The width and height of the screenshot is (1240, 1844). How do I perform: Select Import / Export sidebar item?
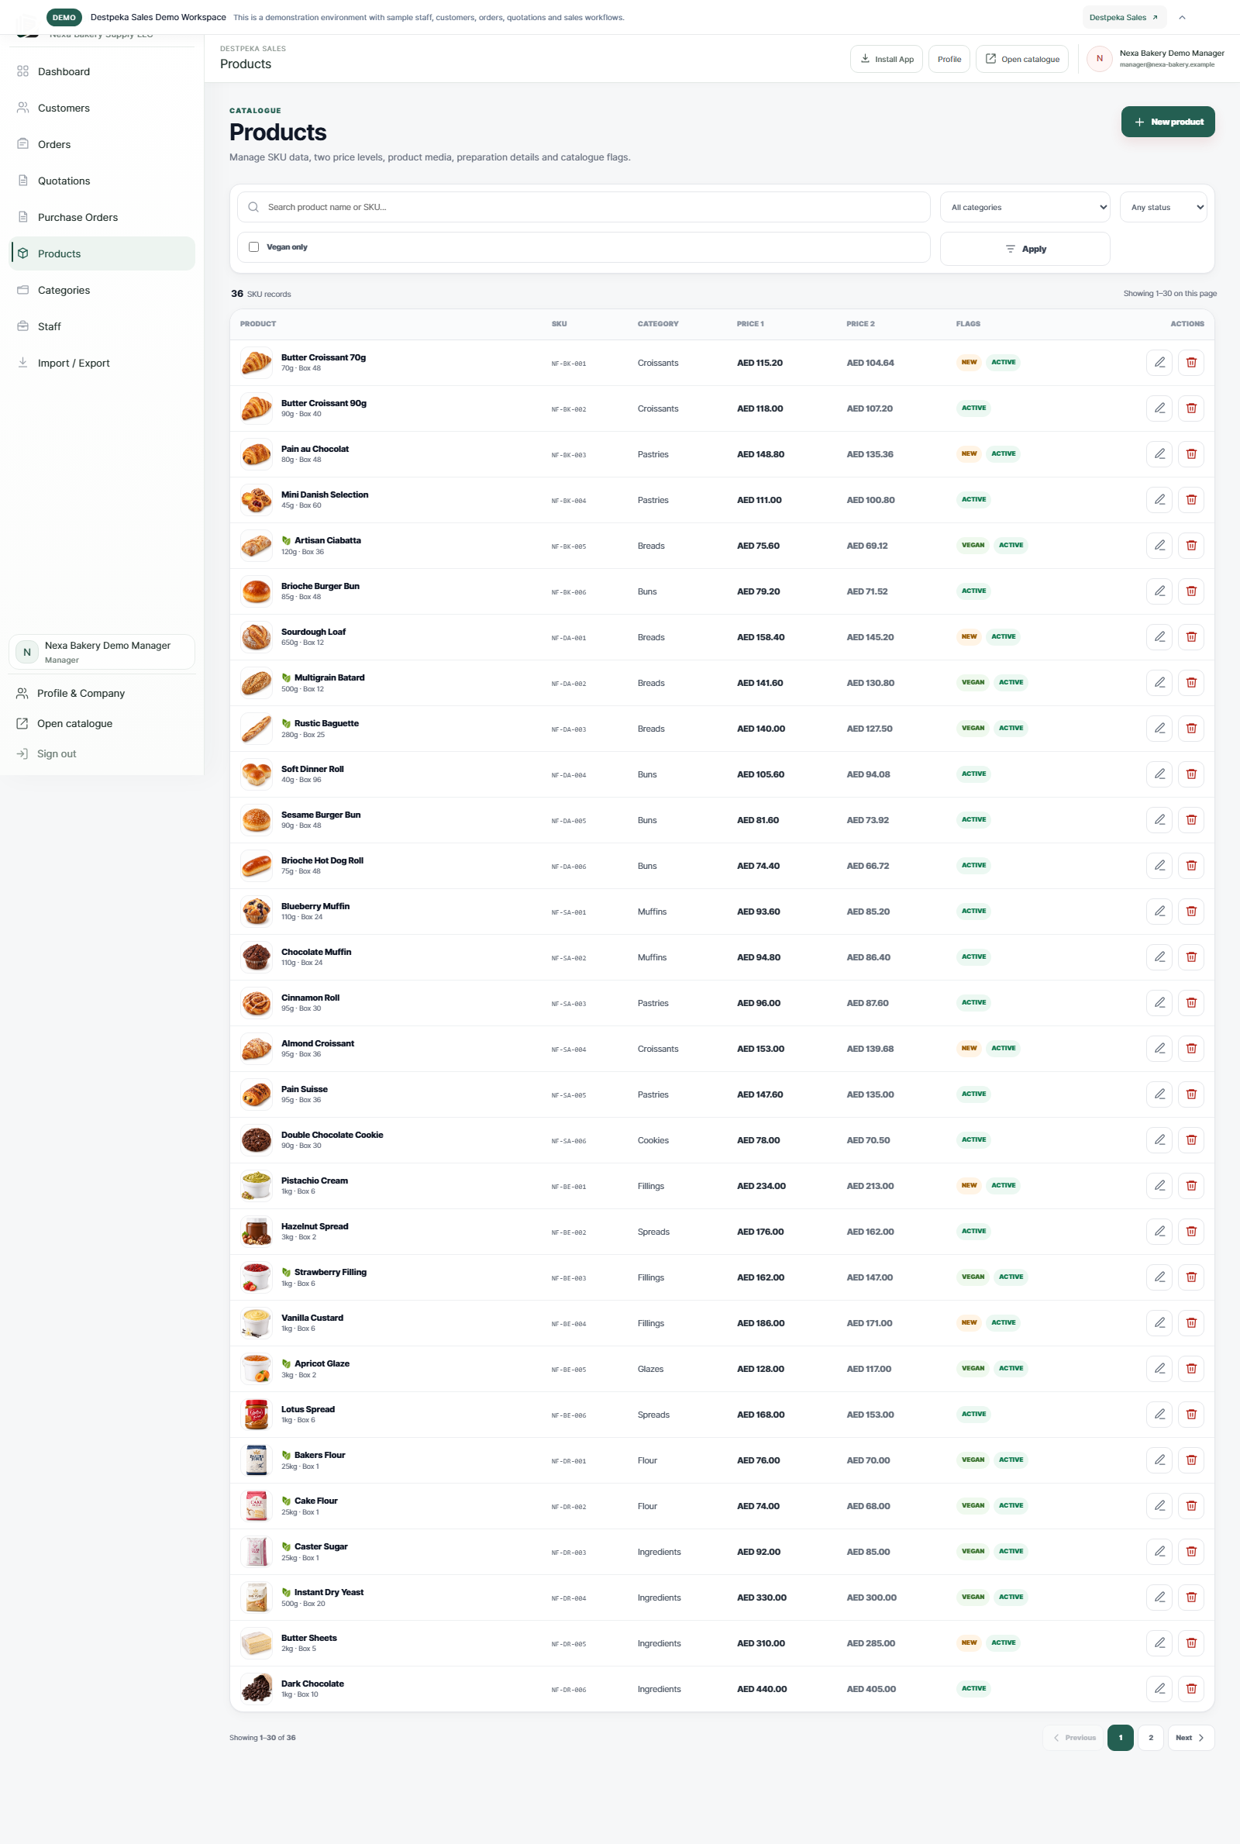click(102, 363)
